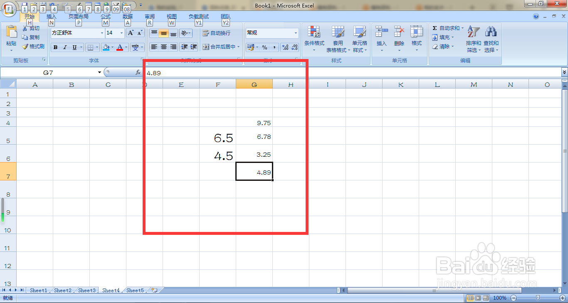Toggle bottom vertical alignment

coord(173,33)
